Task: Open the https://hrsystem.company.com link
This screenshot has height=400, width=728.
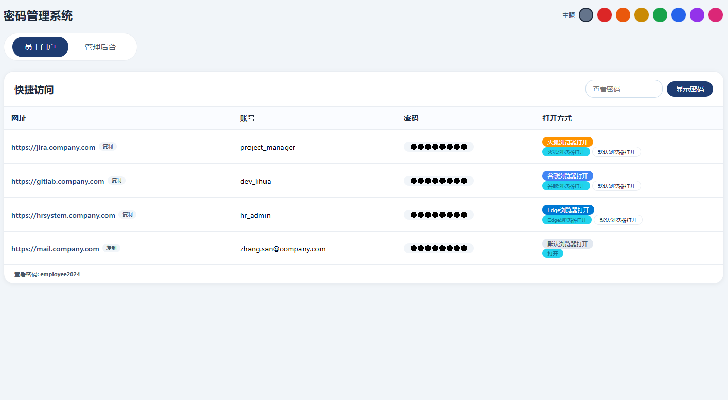Action: 63,215
